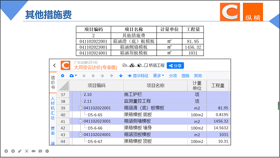Screen dimensions: 280x158
Task: Click the settings gear icon in toolbar
Action: [x=63, y=76]
